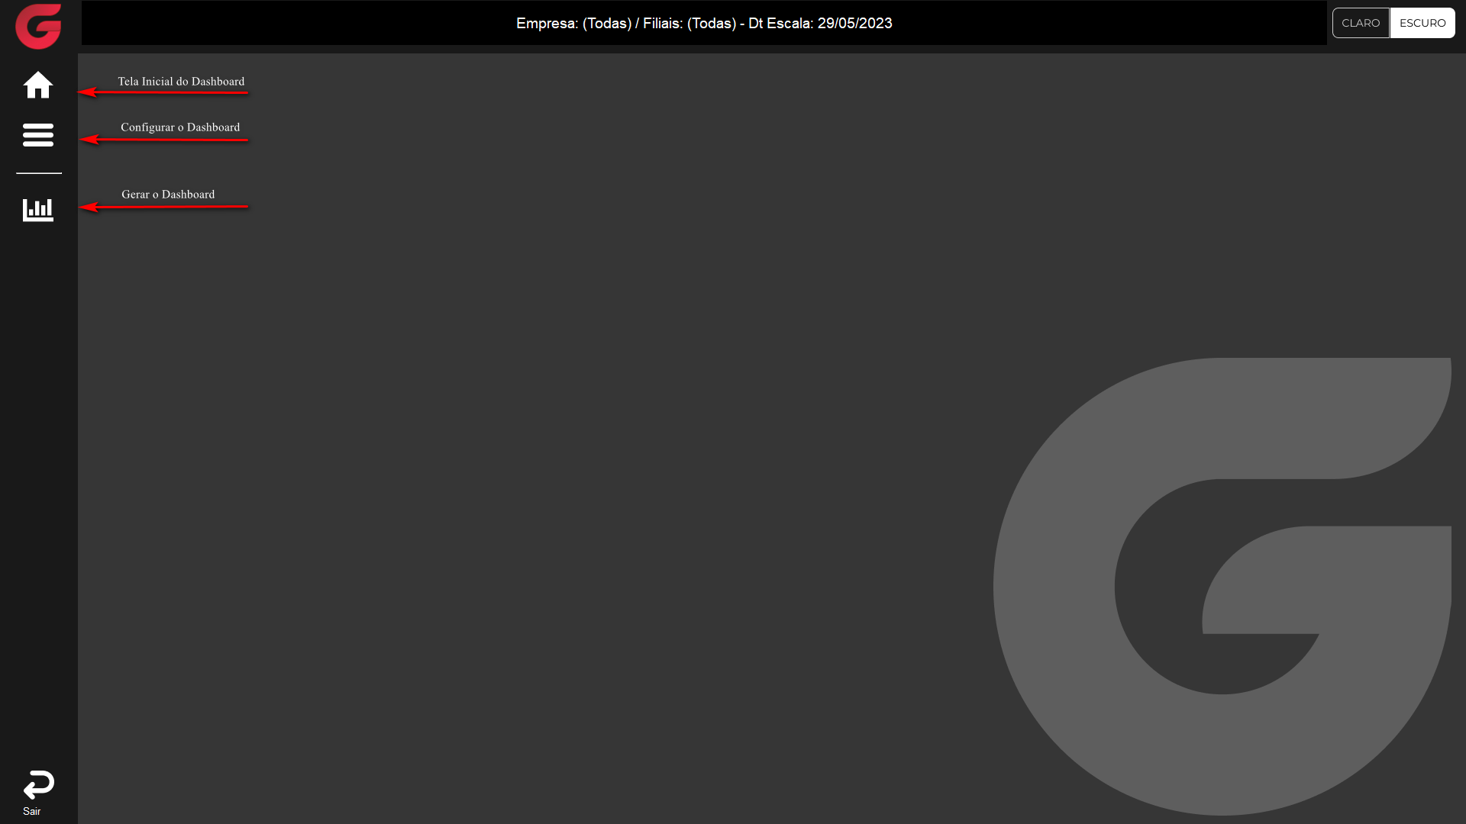The height and width of the screenshot is (824, 1466).
Task: Select the ESCURO dark theme
Action: click(x=1422, y=23)
